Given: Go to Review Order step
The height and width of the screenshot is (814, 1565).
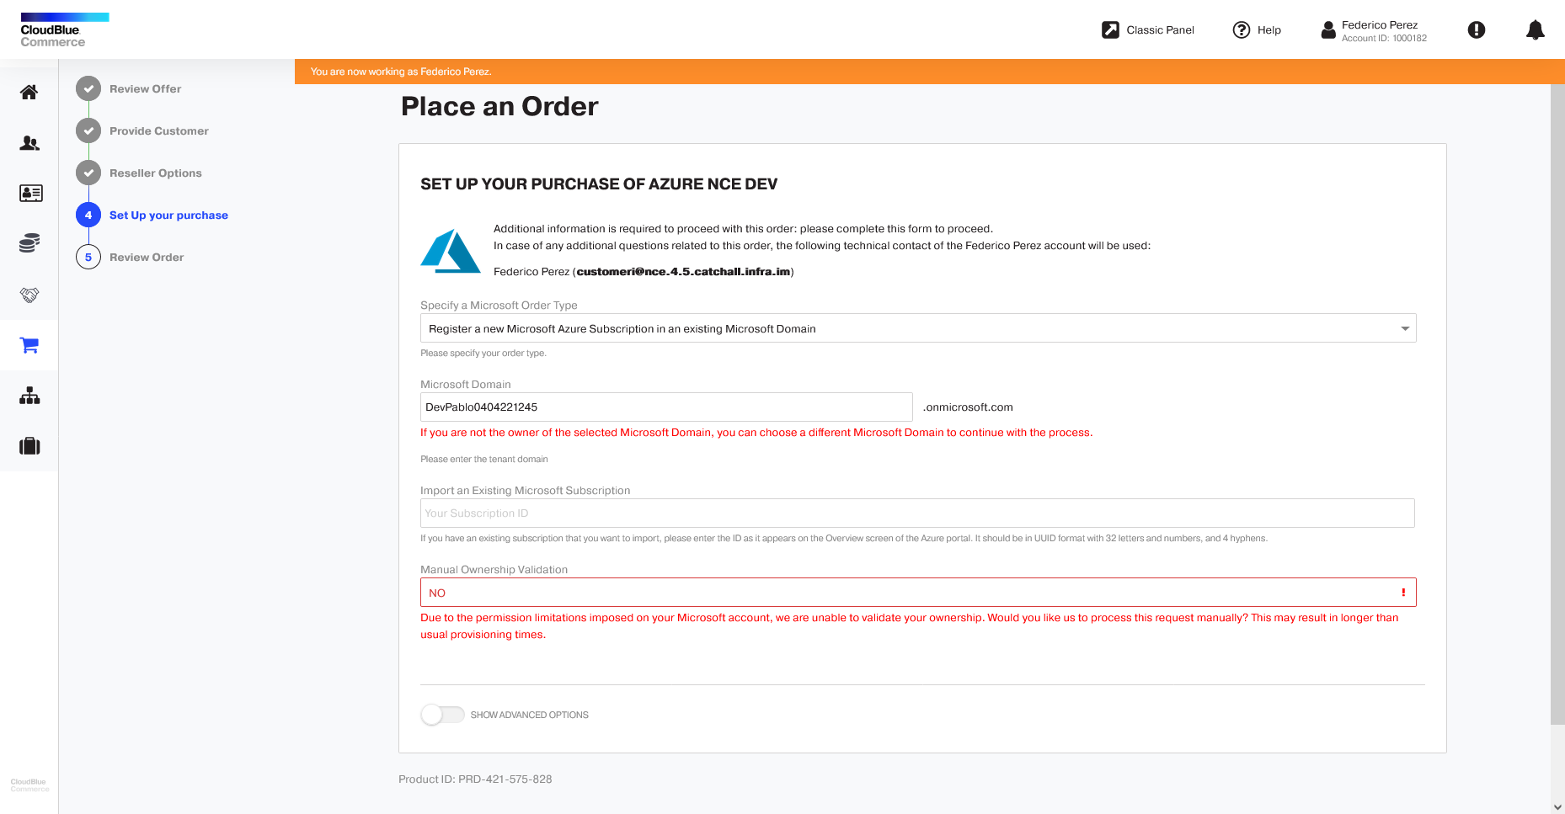Looking at the screenshot, I should (147, 257).
